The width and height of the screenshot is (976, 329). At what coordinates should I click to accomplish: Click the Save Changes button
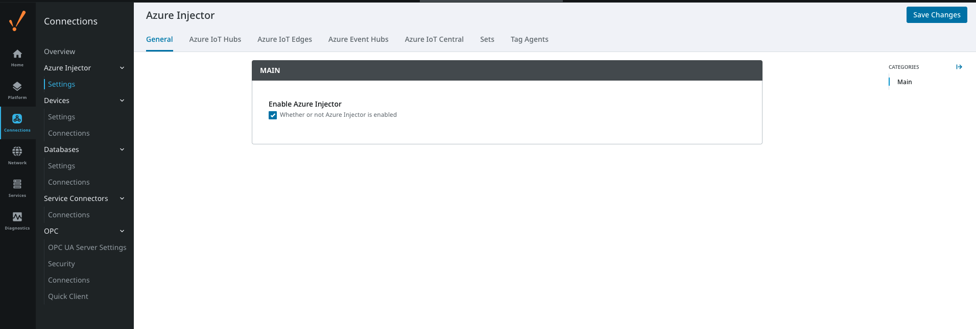tap(936, 15)
